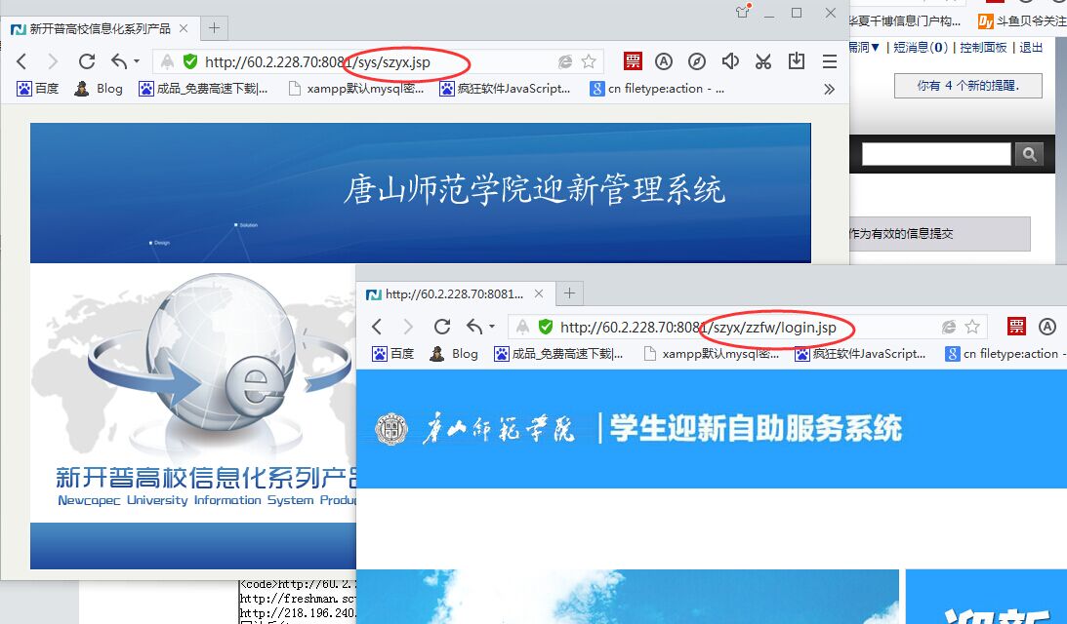Image resolution: width=1067 pixels, height=624 pixels.
Task: Open Blog bookmark in the szyx.jsp window
Action: pos(99,89)
